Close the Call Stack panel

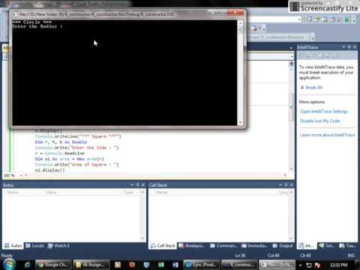point(292,184)
